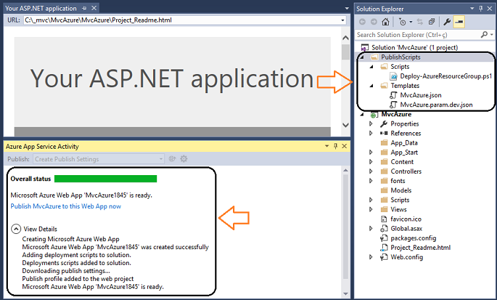Viewport: 497px width, 300px height.
Task: Select the project-level Scripts folder label
Action: [x=400, y=200]
